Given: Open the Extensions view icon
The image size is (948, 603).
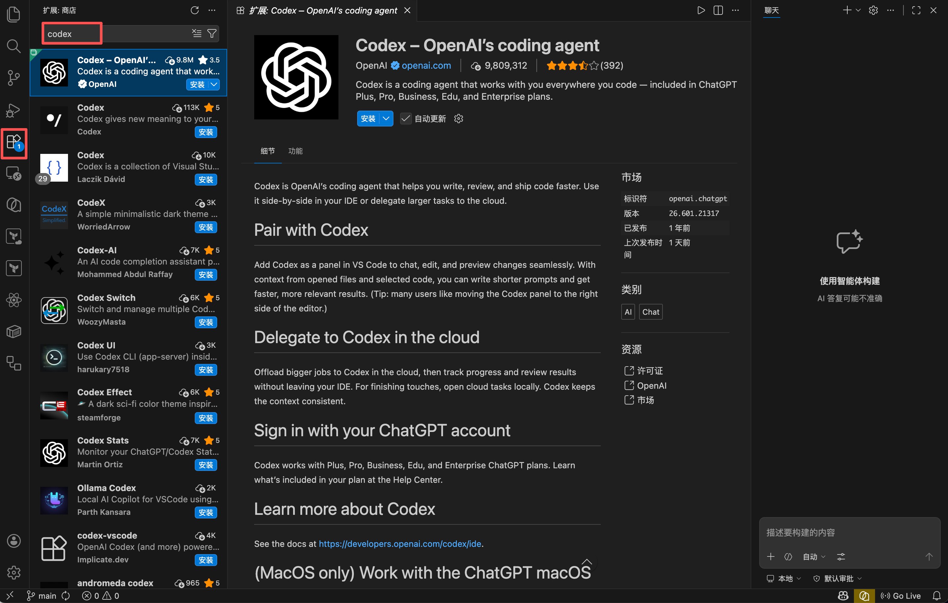Looking at the screenshot, I should [14, 142].
